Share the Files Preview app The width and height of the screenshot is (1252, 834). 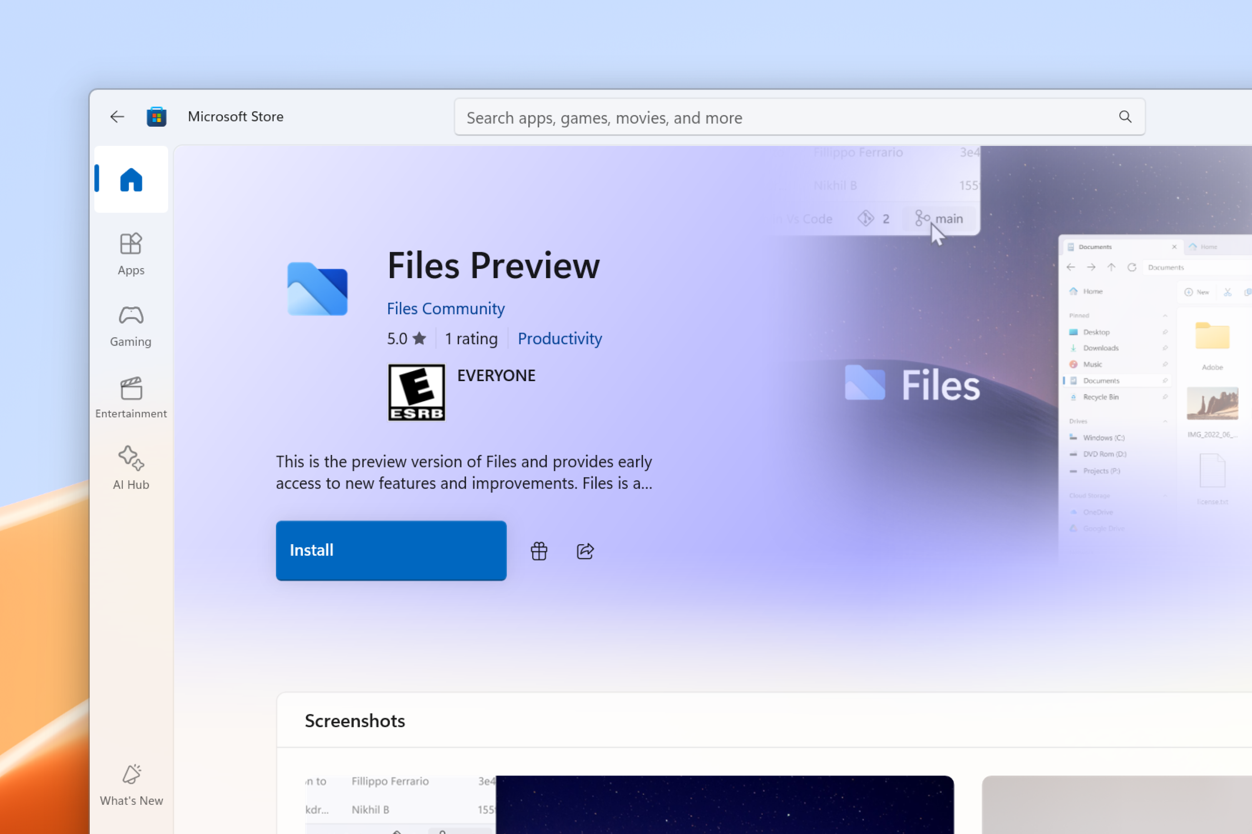point(585,551)
